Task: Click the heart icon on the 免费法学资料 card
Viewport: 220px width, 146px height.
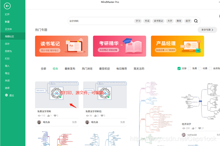Action: point(55,115)
